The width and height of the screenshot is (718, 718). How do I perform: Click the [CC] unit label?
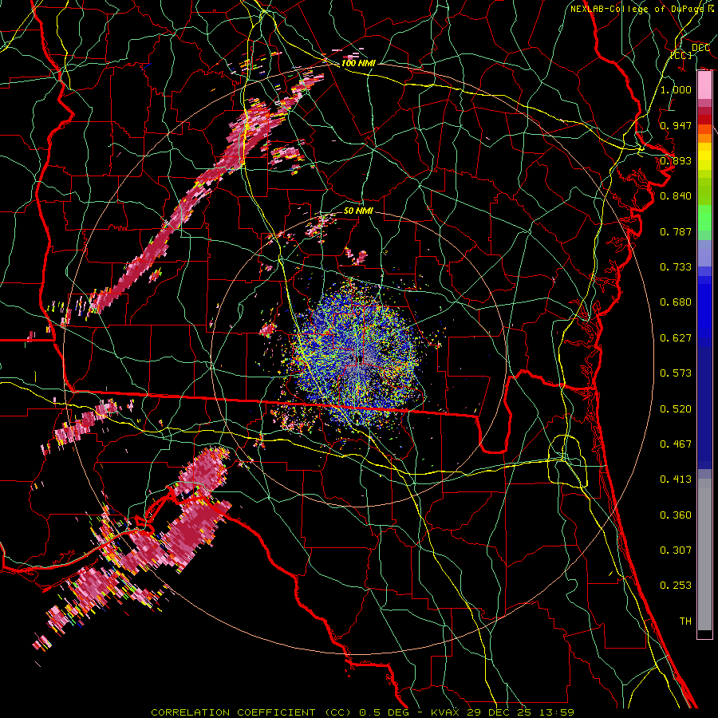tap(681, 55)
